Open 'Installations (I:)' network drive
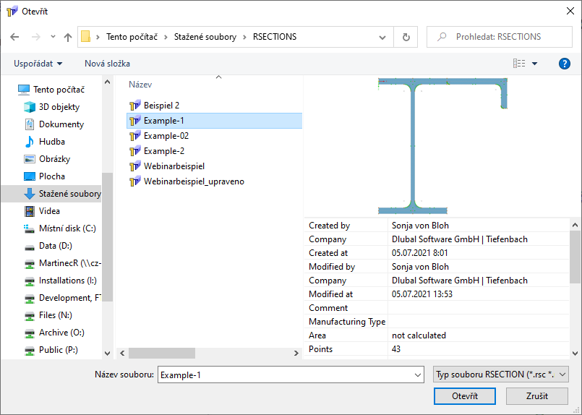The height and width of the screenshot is (415, 582). [60, 281]
